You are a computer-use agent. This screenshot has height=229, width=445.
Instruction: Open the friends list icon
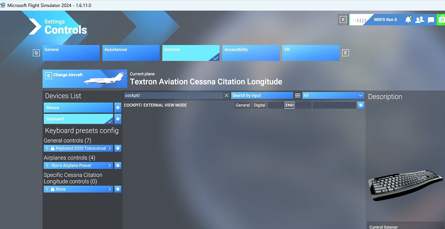click(x=420, y=20)
